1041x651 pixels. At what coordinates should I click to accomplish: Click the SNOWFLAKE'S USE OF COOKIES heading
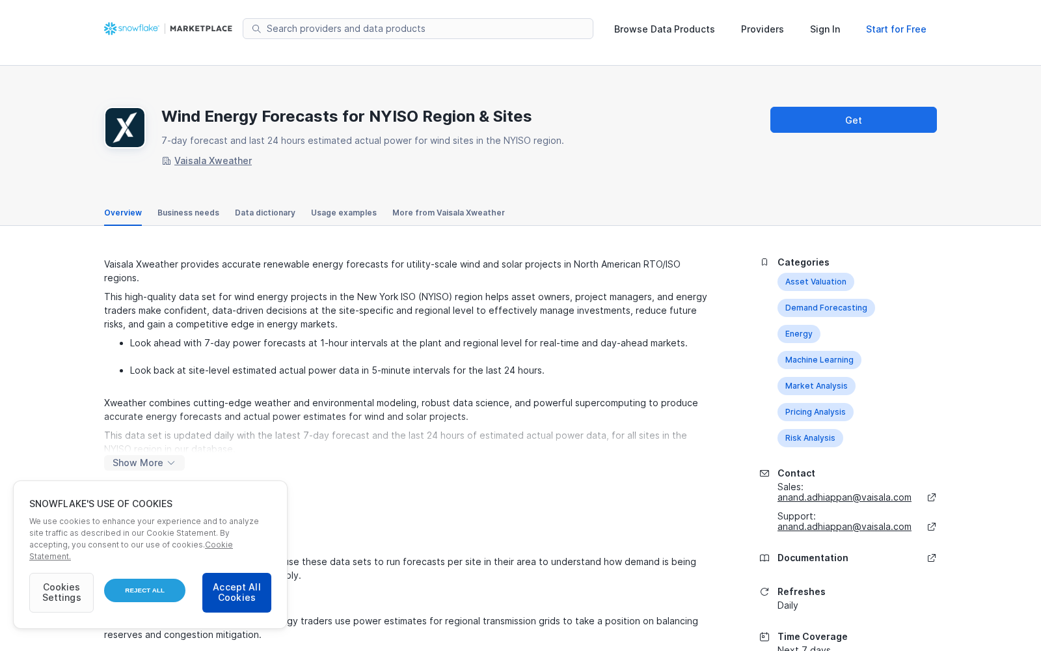(x=101, y=504)
